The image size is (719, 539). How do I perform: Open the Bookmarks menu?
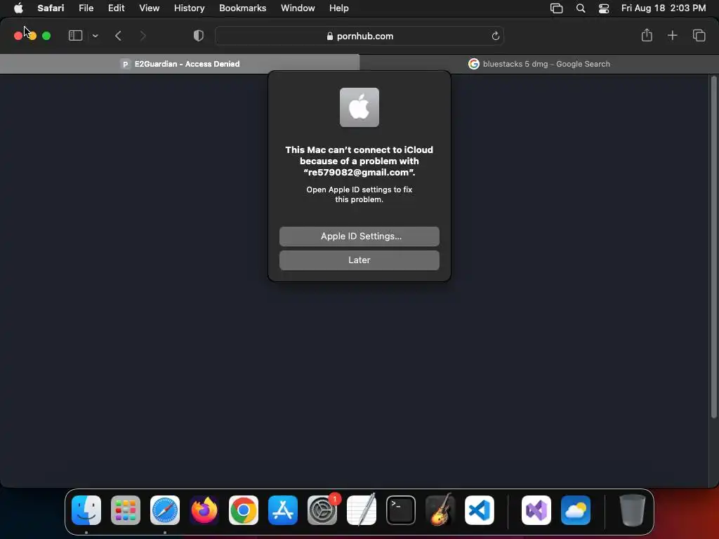click(242, 8)
